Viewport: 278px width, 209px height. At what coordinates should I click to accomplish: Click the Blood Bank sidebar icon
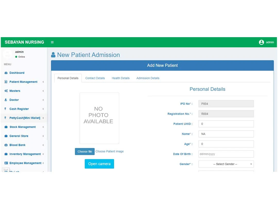click(x=6, y=145)
